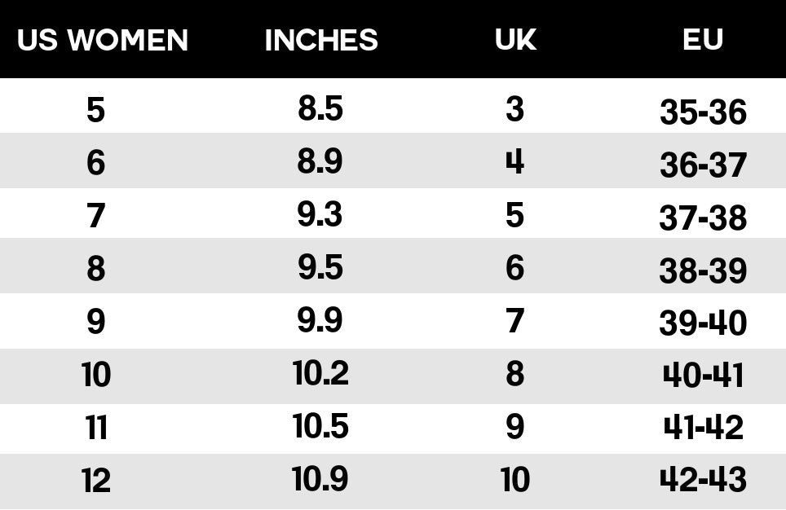The width and height of the screenshot is (786, 510).
Task: Select the INCHES column header
Action: tap(321, 40)
